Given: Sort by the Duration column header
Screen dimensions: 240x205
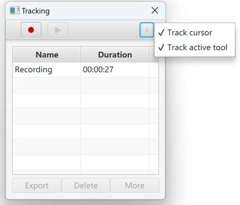Looking at the screenshot, I should pos(115,55).
